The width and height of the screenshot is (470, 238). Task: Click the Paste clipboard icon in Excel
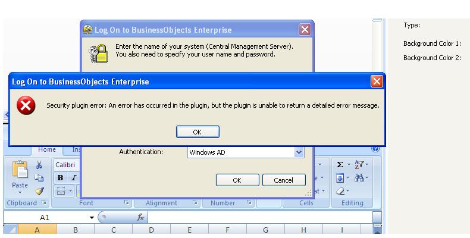(x=20, y=170)
